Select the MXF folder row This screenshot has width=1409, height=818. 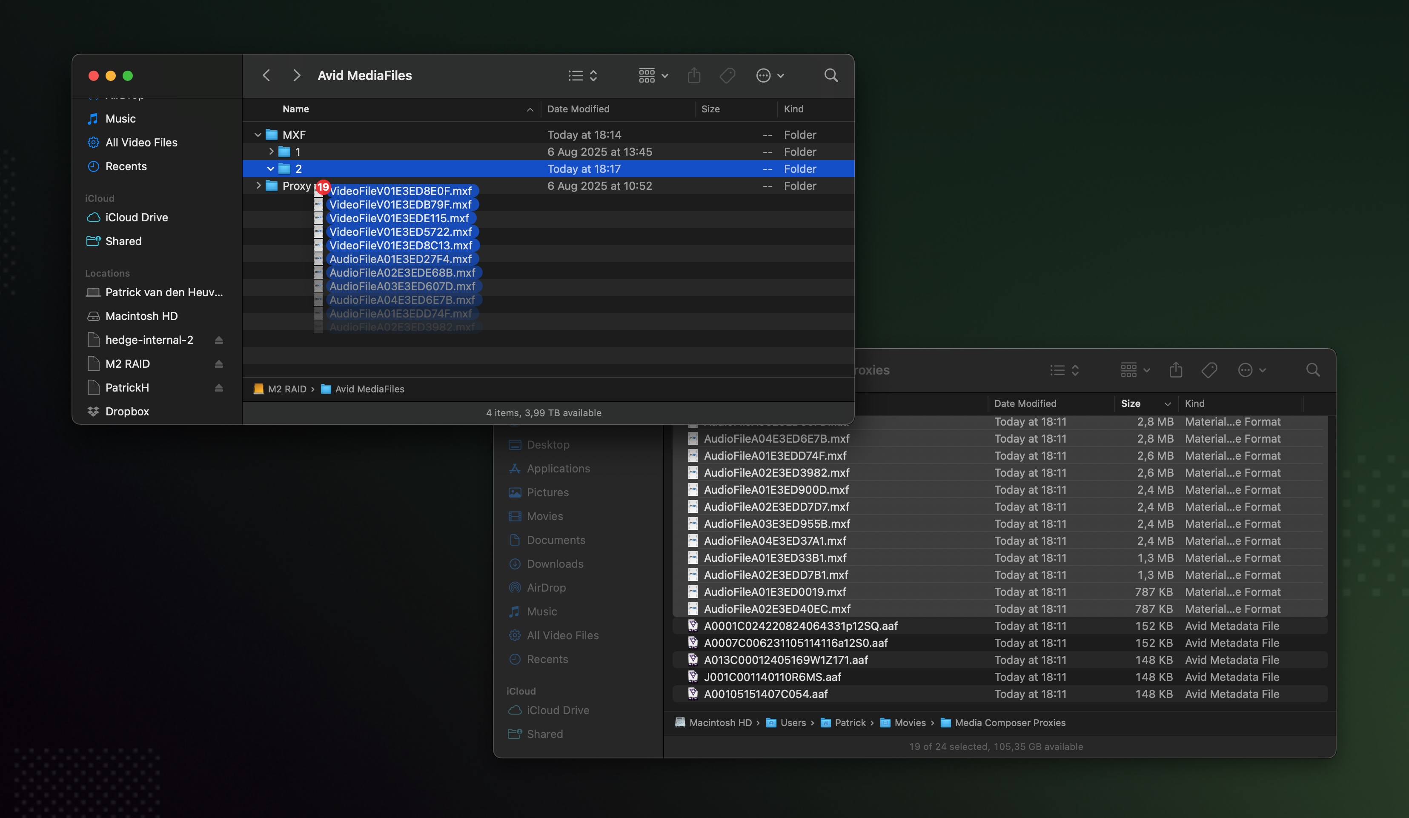548,135
